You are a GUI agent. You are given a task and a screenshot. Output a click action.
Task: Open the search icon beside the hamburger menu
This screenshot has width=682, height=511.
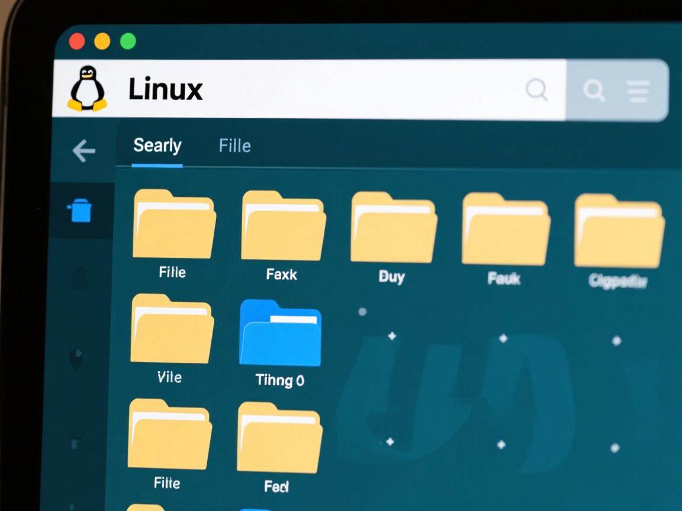point(593,90)
